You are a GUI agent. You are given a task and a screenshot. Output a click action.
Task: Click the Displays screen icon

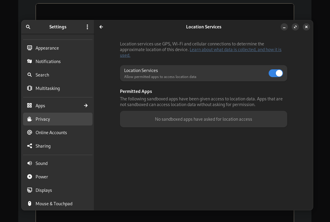tap(30, 190)
